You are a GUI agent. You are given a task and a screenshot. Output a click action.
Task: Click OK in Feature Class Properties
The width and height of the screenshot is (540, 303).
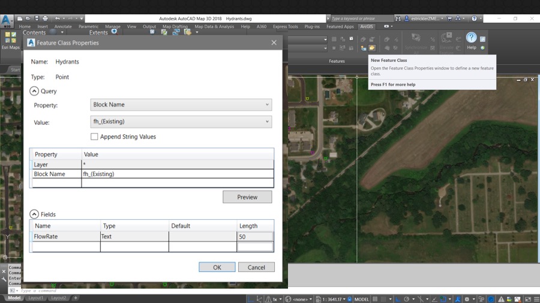click(217, 267)
